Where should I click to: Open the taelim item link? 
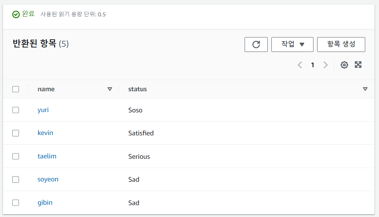click(x=47, y=156)
